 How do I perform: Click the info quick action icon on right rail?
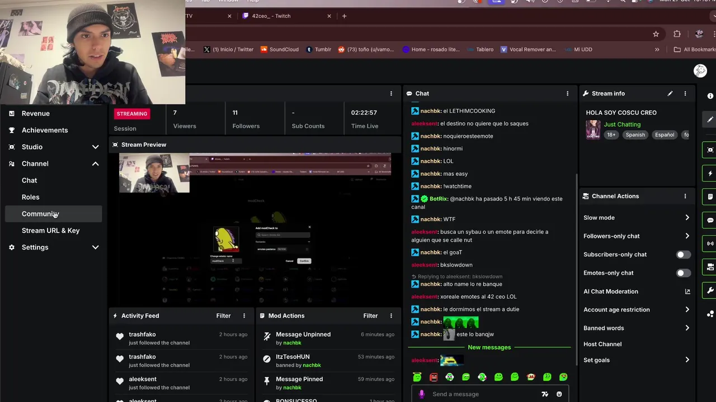(710, 96)
